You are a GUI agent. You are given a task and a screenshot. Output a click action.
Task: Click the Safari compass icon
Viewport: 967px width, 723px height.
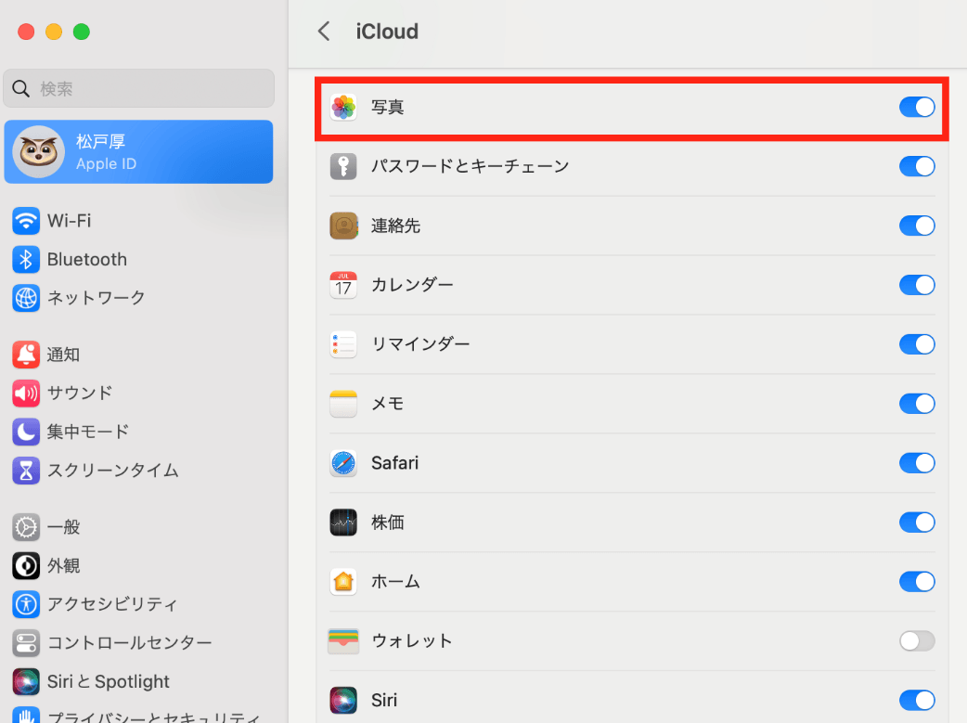pyautogui.click(x=343, y=462)
